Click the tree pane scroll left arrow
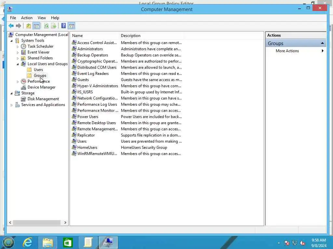The width and height of the screenshot is (333, 249). [10, 222]
